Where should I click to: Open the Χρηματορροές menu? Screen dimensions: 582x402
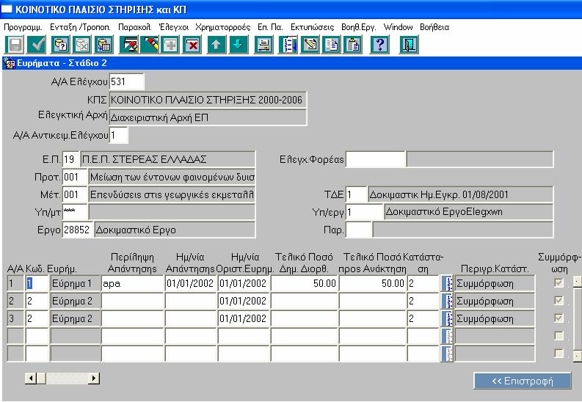click(223, 27)
